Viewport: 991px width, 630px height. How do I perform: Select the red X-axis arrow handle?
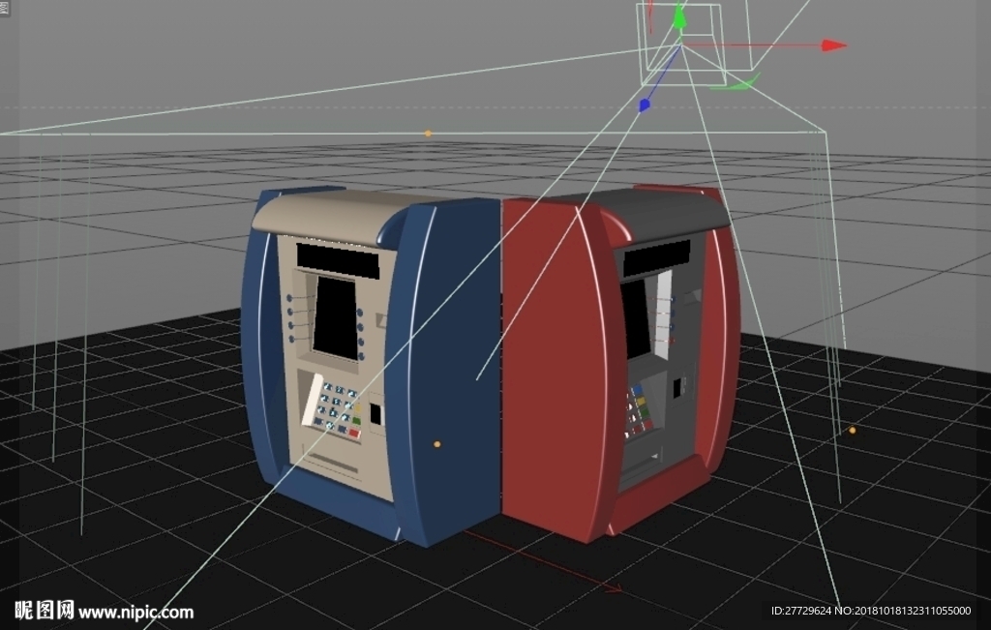click(x=834, y=45)
